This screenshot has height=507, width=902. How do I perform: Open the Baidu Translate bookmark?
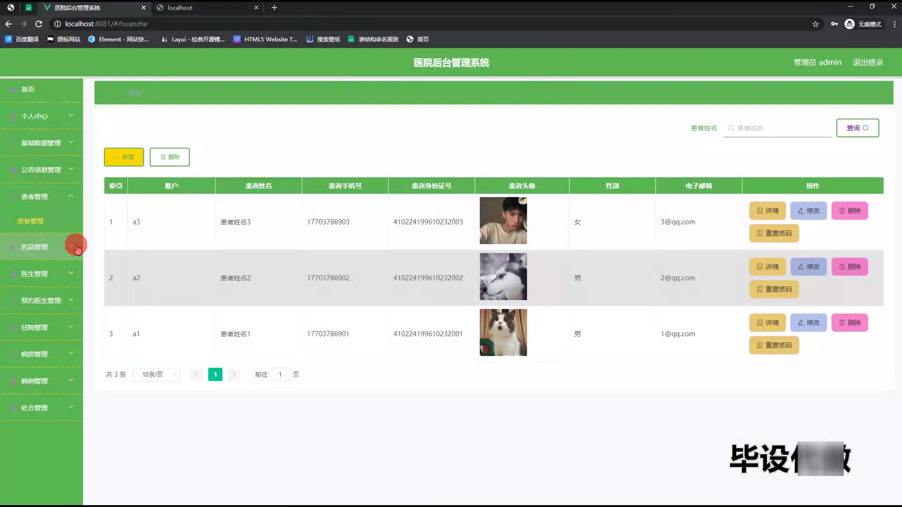(x=22, y=39)
